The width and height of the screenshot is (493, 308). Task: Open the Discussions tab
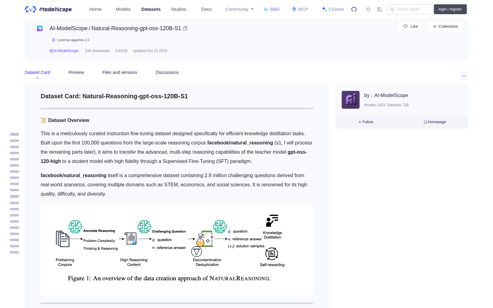coord(167,72)
